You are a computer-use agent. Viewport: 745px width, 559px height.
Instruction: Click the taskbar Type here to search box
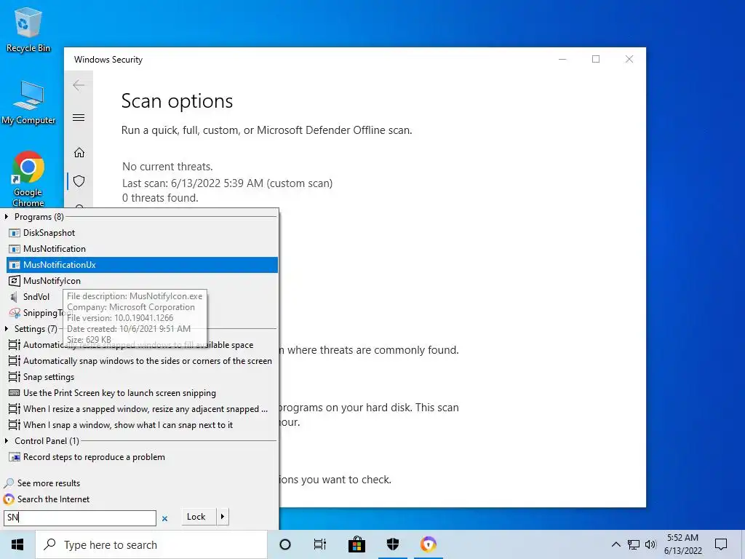pos(151,544)
